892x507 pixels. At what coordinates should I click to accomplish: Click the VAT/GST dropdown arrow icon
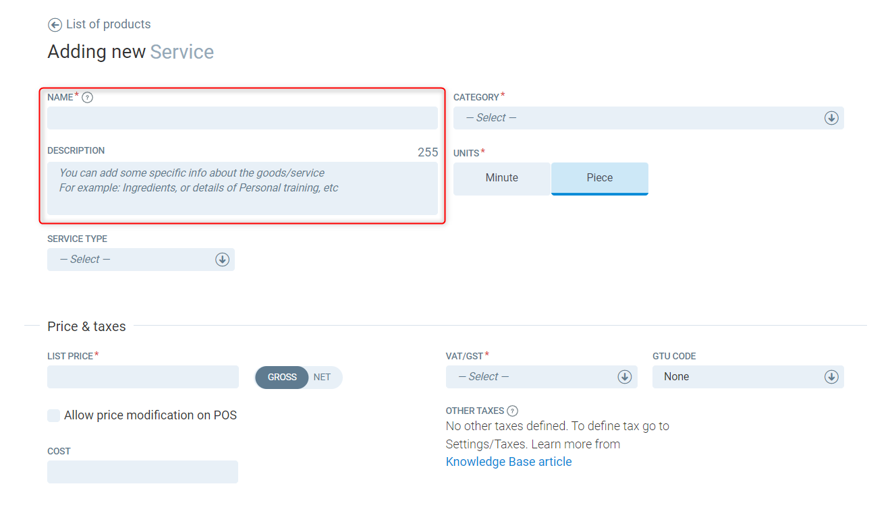point(624,377)
